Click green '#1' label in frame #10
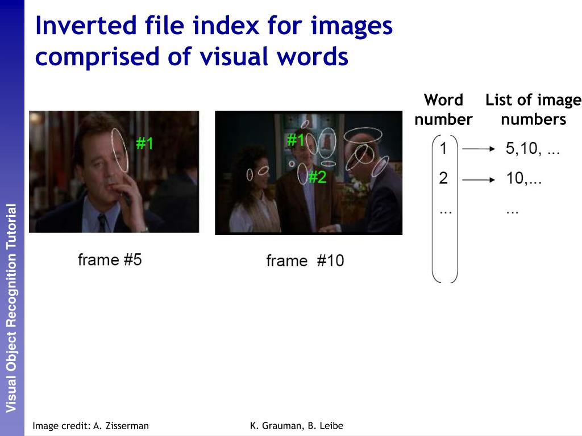 pos(296,140)
